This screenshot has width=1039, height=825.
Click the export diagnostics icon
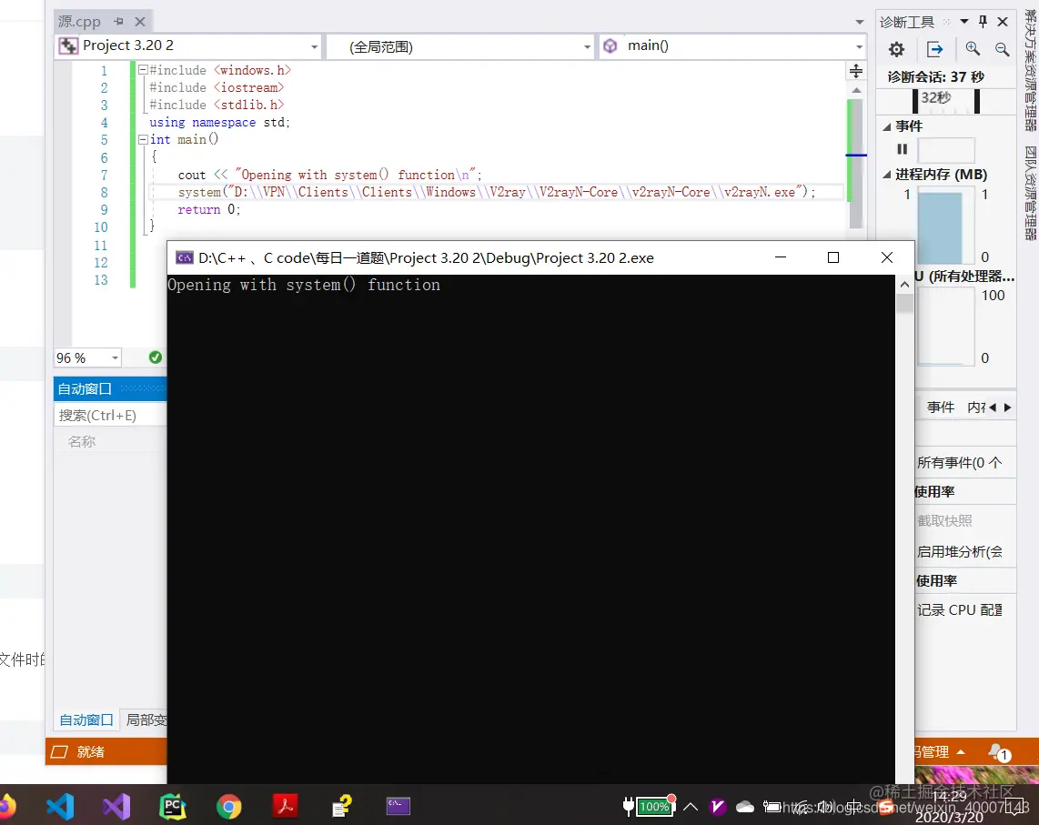coord(935,49)
